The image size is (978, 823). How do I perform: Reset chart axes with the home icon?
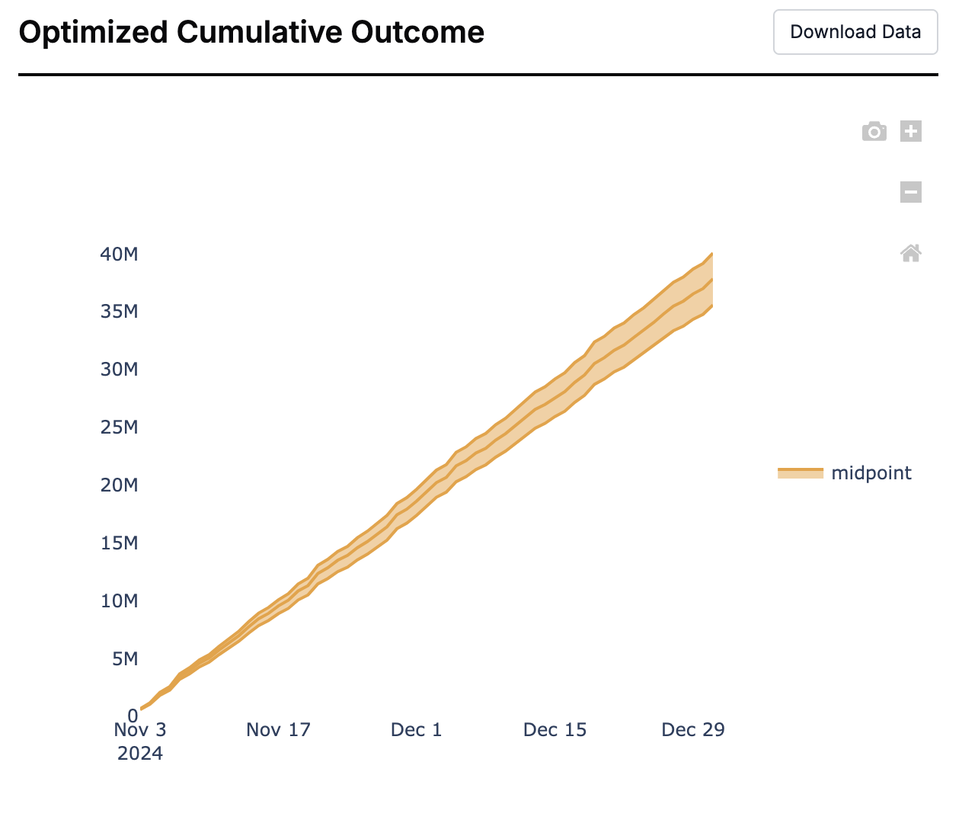point(911,253)
